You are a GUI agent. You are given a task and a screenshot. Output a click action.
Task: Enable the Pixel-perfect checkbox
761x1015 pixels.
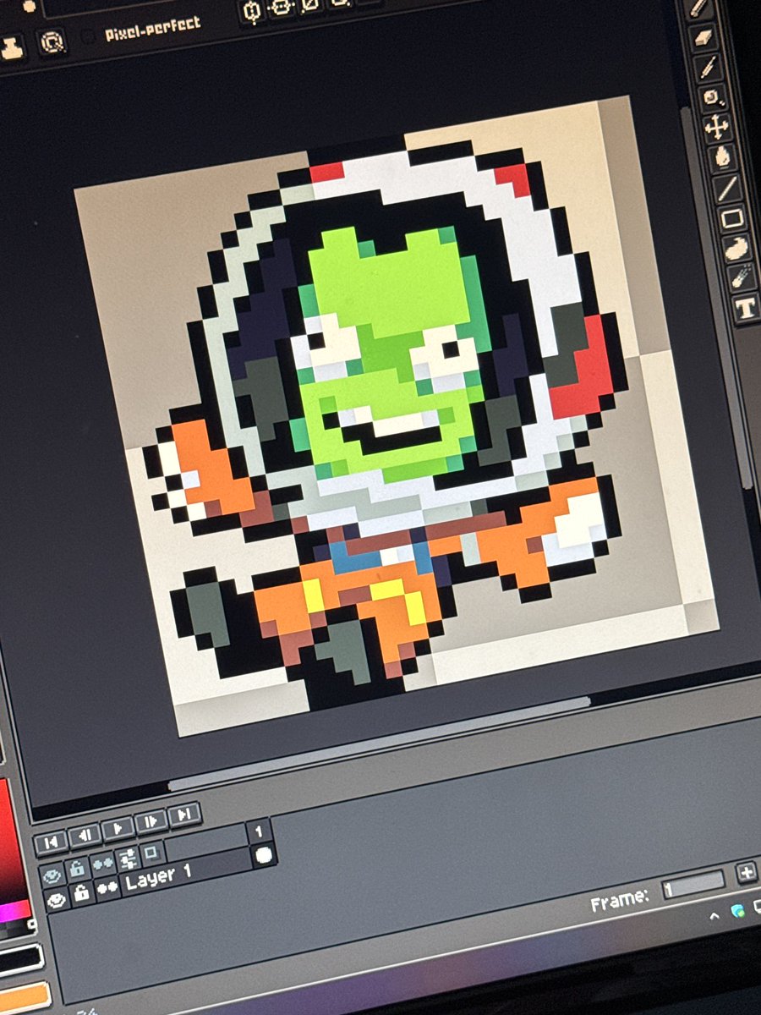88,37
